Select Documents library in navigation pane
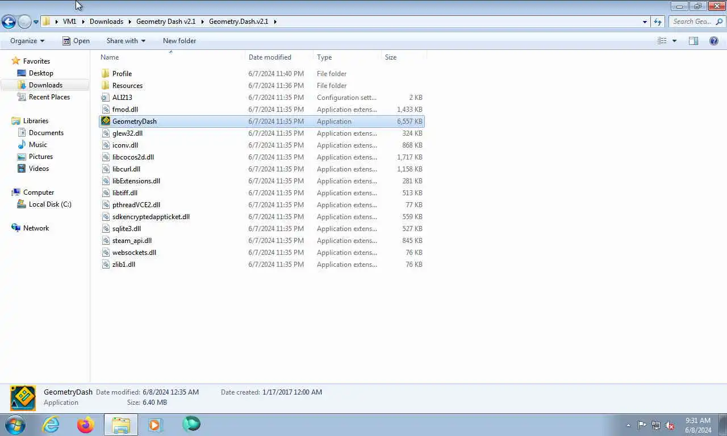 pos(46,133)
